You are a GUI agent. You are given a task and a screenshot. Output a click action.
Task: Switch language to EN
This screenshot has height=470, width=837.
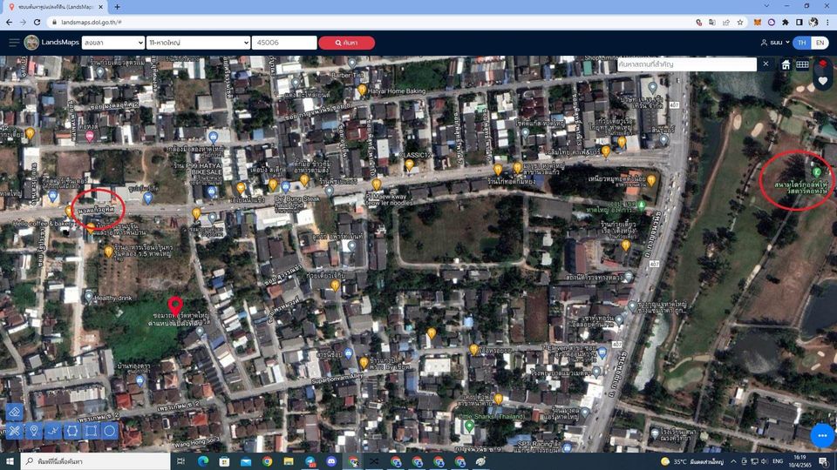pos(820,43)
